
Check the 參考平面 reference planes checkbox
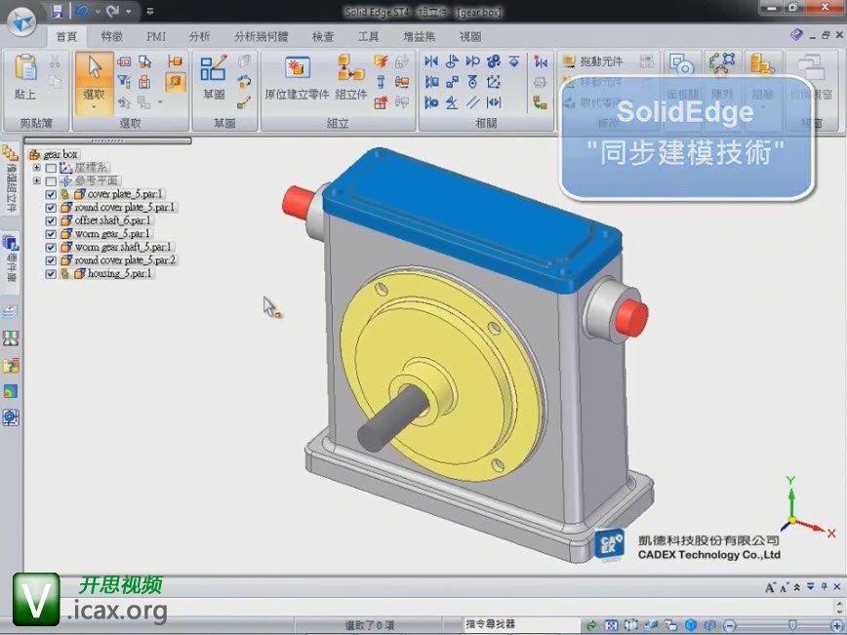click(x=51, y=181)
